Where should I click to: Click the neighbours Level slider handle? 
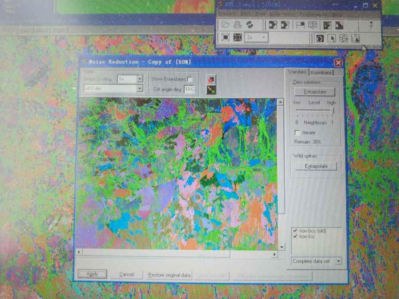pos(332,110)
